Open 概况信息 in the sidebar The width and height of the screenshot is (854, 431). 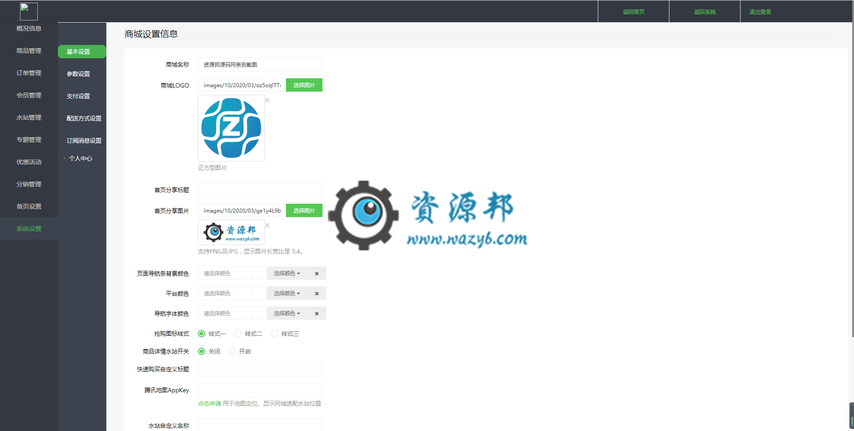29,28
